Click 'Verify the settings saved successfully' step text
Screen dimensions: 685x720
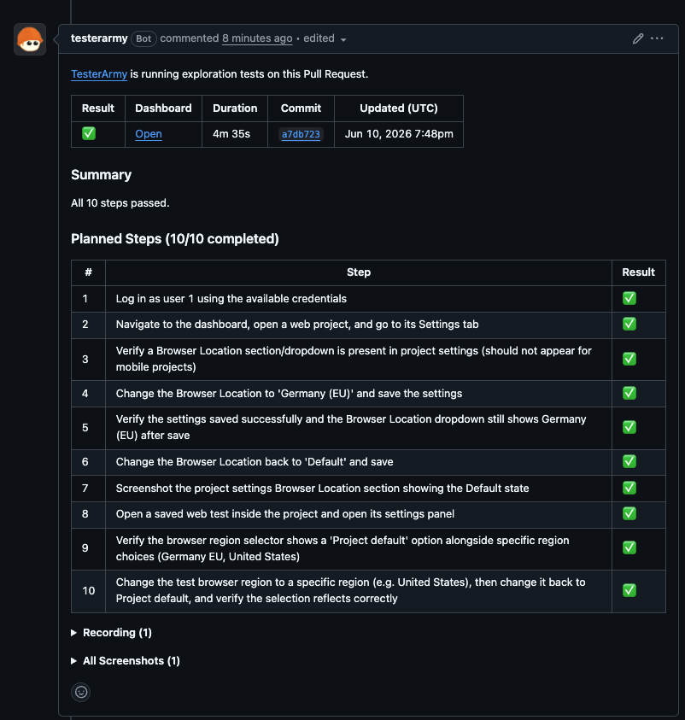pyautogui.click(x=351, y=428)
